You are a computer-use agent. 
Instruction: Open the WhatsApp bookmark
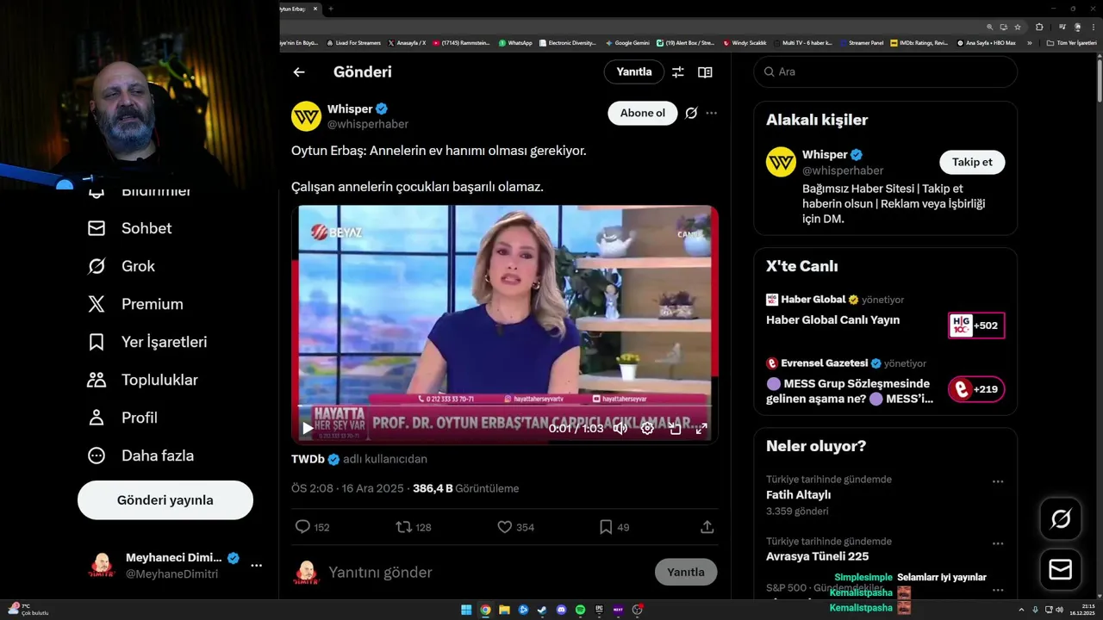click(x=515, y=42)
